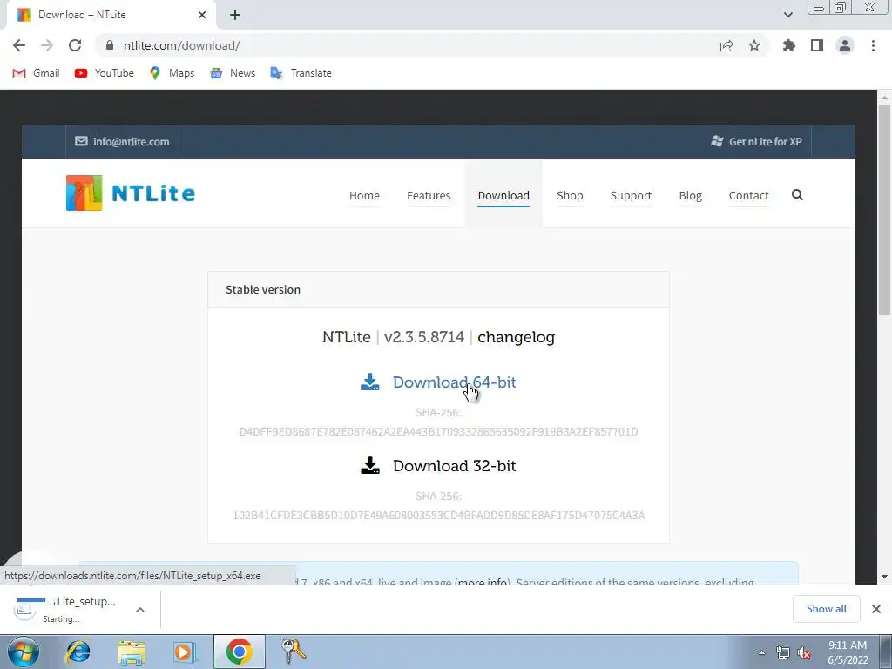Image resolution: width=892 pixels, height=669 pixels.
Task: Open the Extensions puzzle icon
Action: click(788, 45)
